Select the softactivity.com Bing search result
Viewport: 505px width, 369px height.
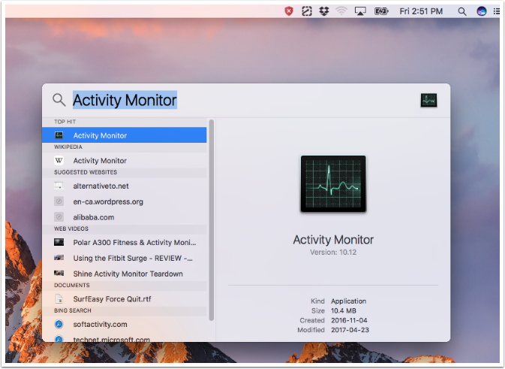point(125,324)
